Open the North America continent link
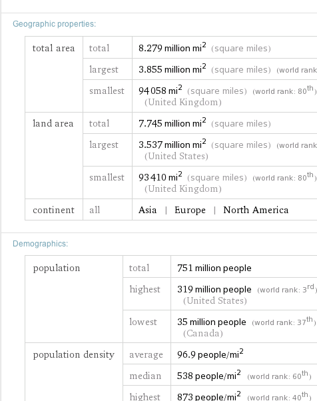 click(256, 210)
